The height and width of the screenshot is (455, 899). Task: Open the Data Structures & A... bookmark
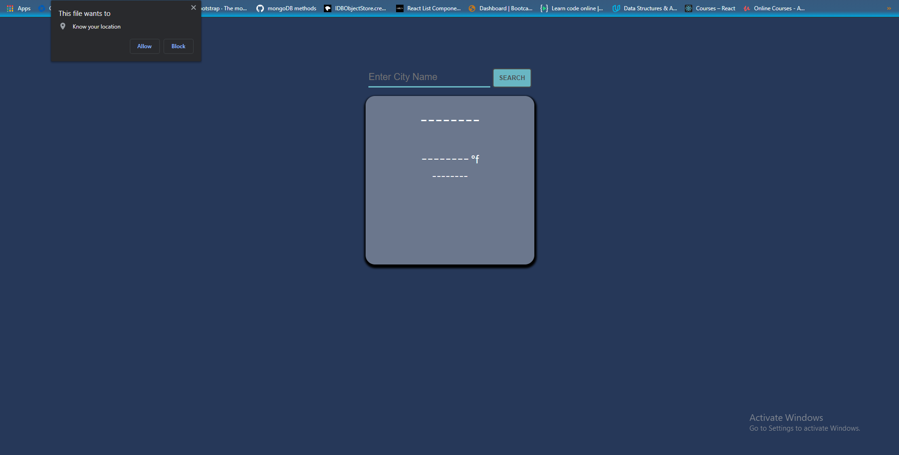tap(645, 8)
